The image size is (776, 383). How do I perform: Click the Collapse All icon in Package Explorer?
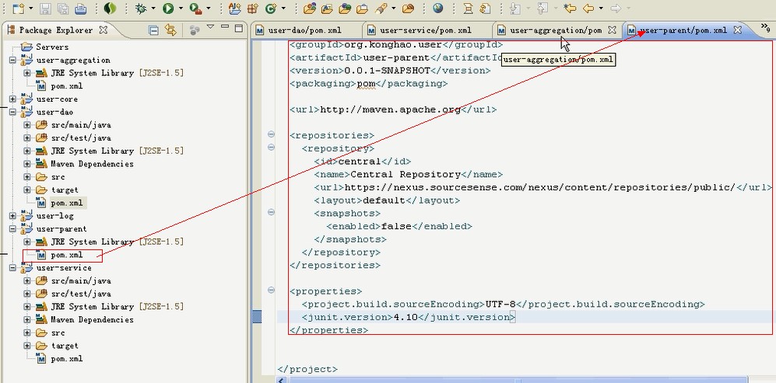tap(154, 30)
